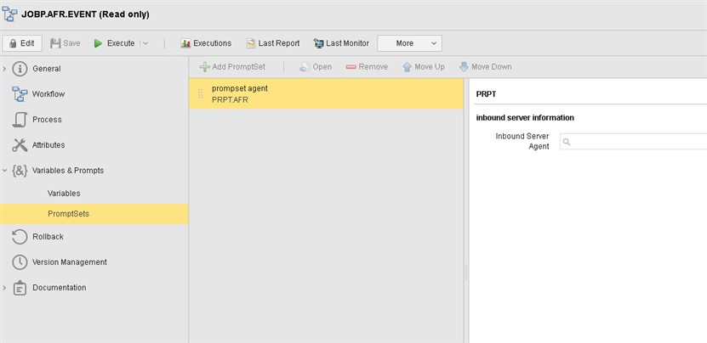View the Last Report
The height and width of the screenshot is (343, 707).
click(x=273, y=43)
